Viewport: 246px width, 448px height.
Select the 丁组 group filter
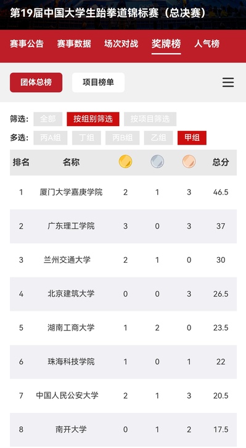tap(86, 138)
